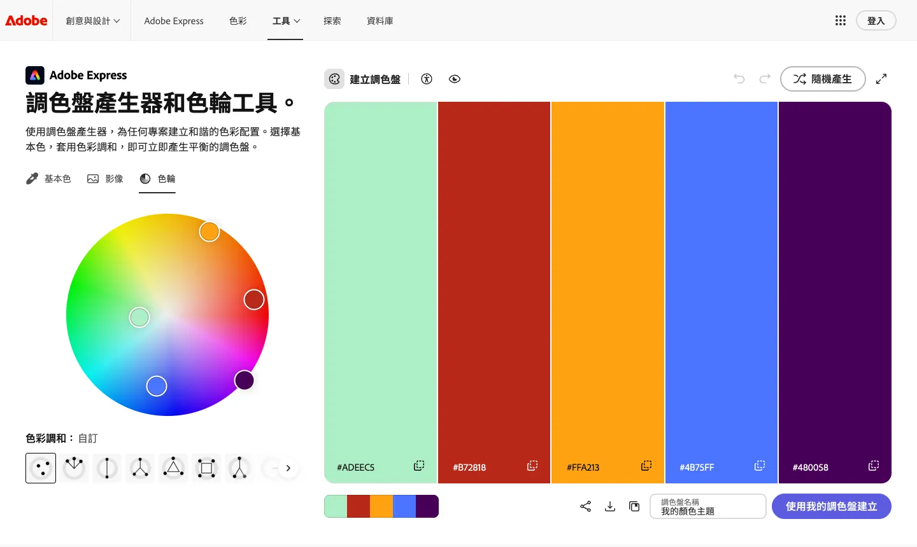917x547 pixels.
Task: Share the palette via share icon
Action: [586, 506]
